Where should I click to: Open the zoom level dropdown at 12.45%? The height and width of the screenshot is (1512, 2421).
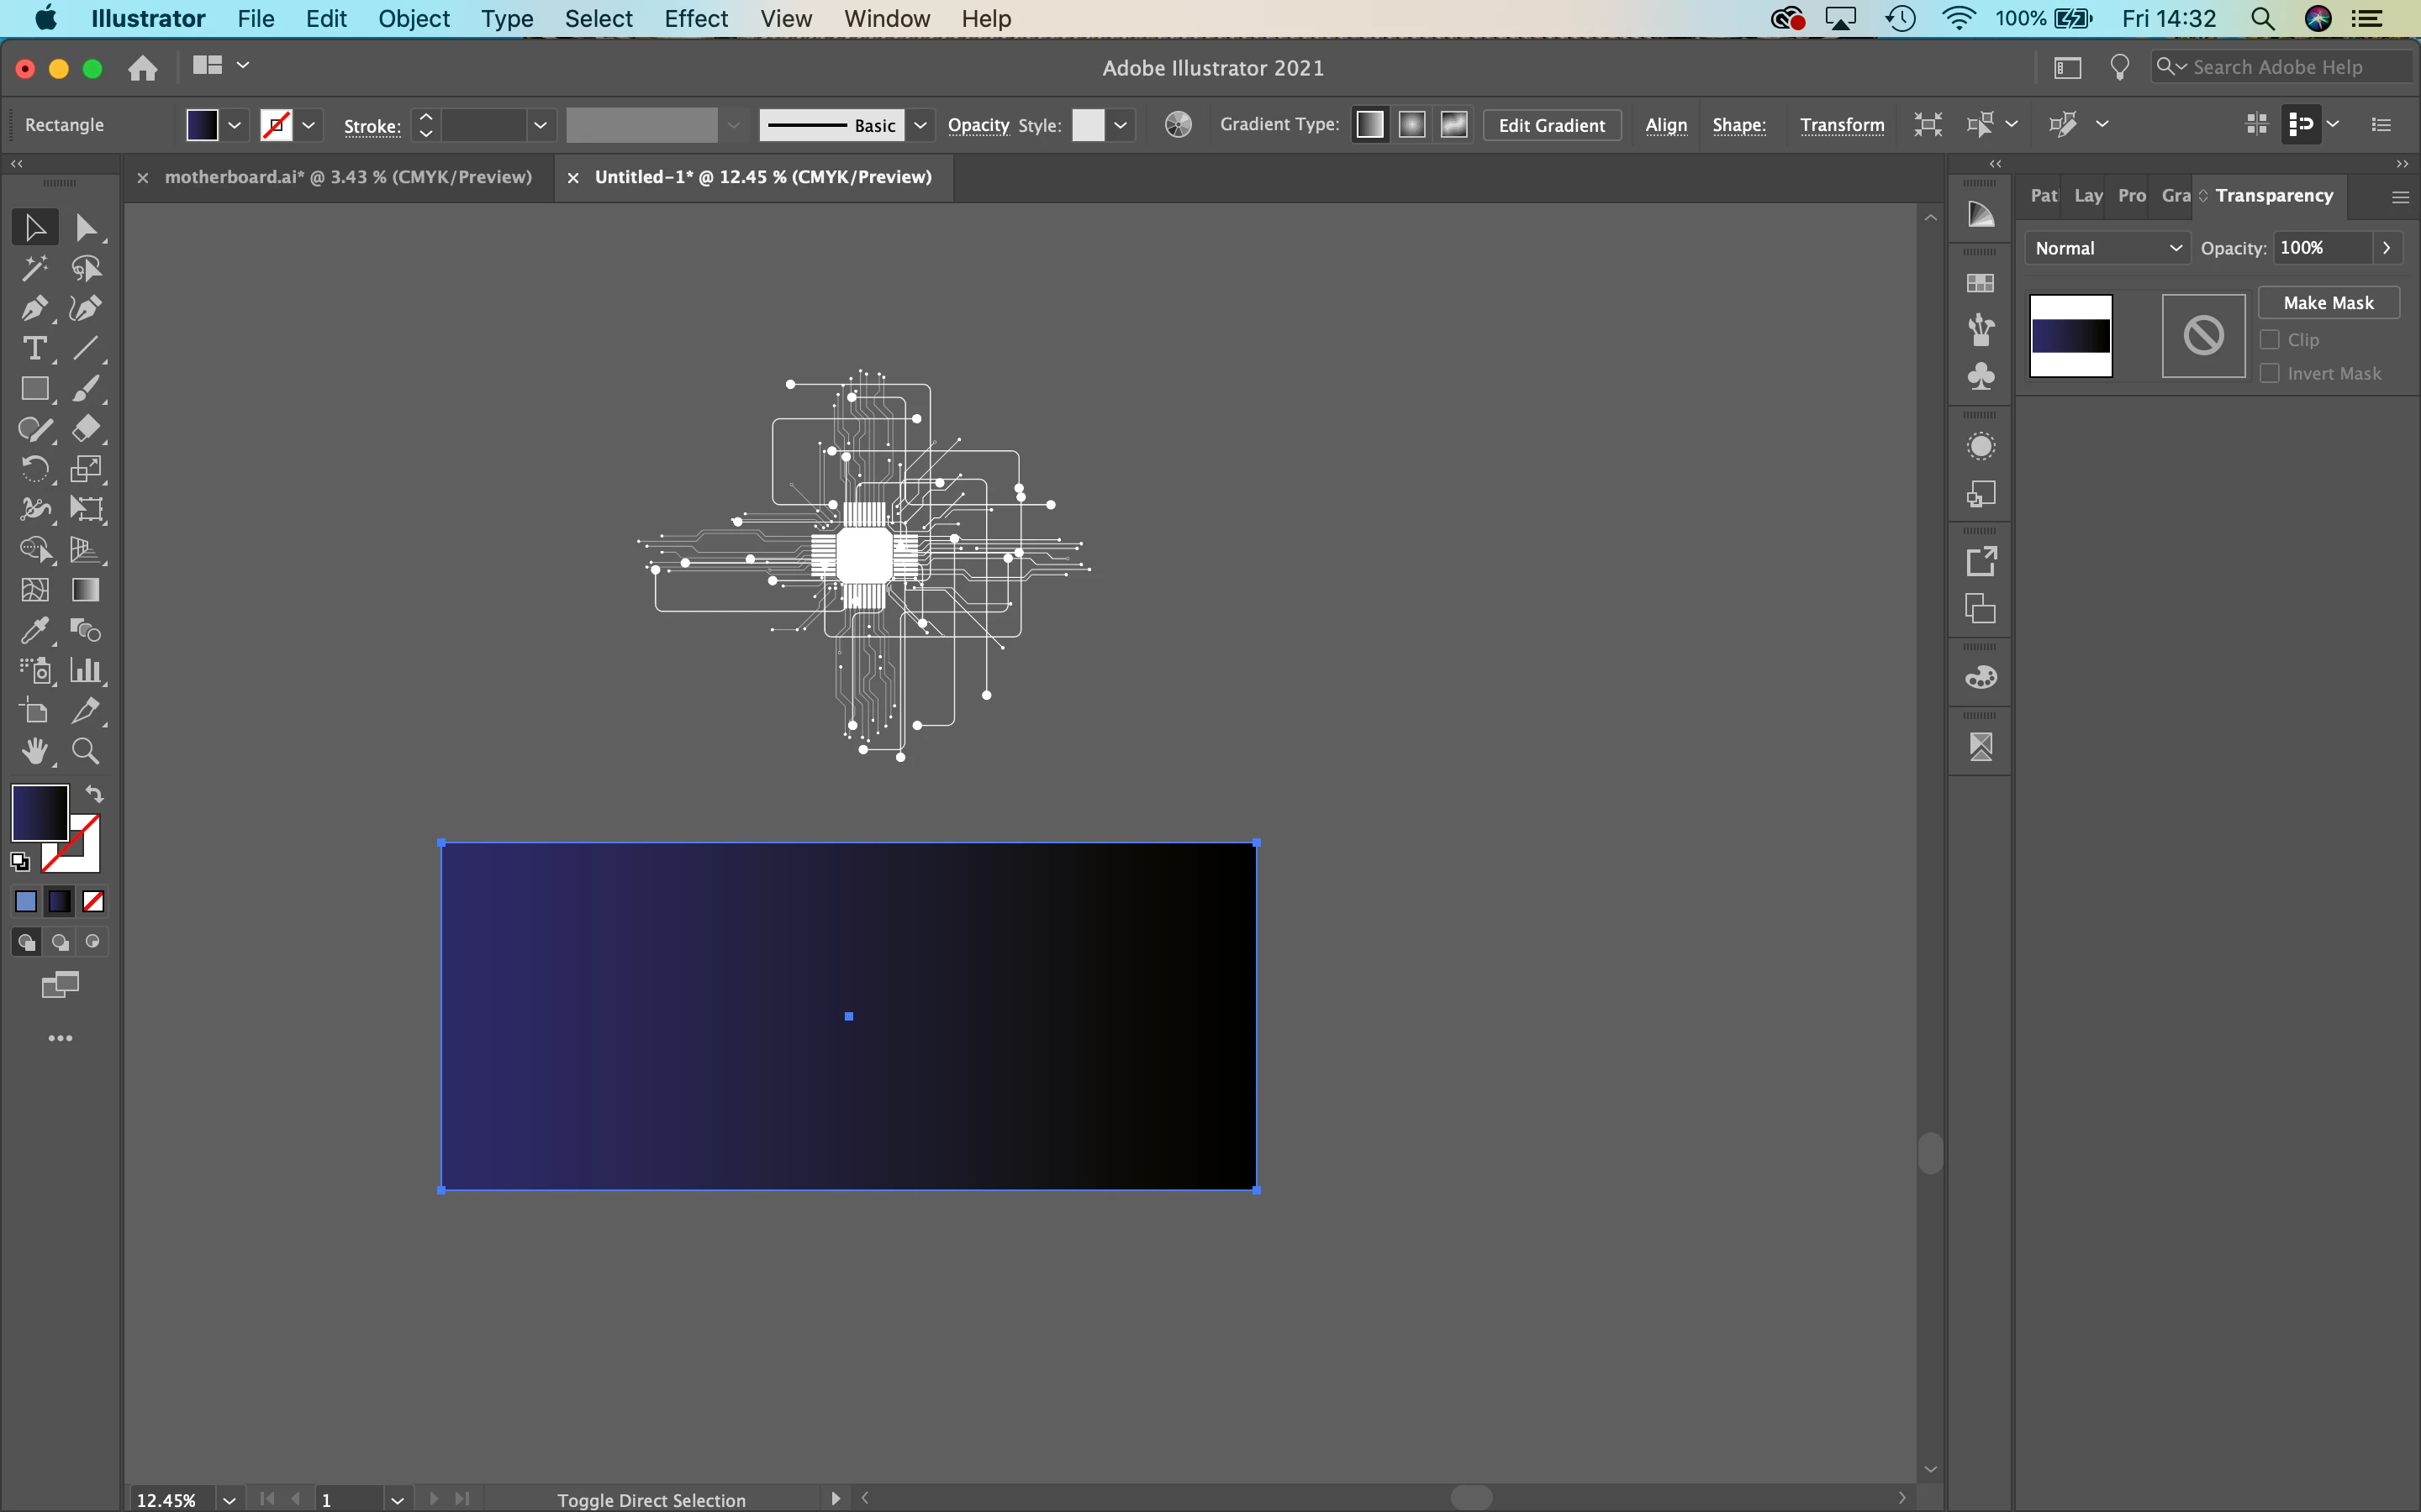point(229,1499)
